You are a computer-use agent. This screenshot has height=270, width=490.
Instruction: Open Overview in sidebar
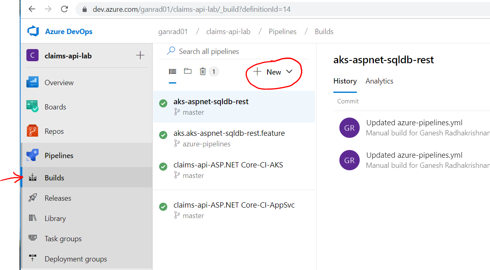pos(86,82)
